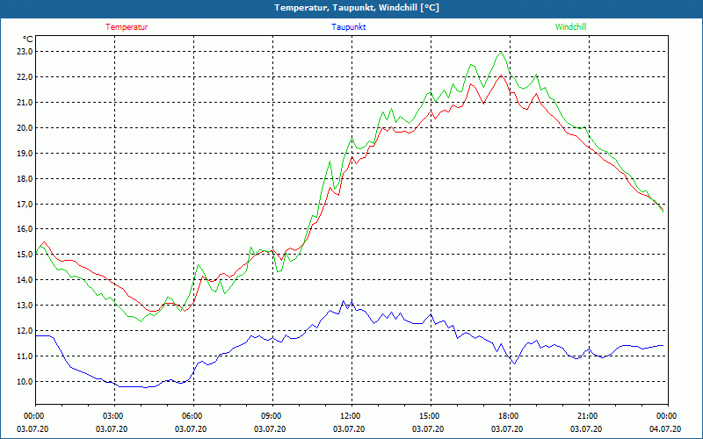
Task: Click the 14,0 y-axis tick label
Action: tap(24, 280)
